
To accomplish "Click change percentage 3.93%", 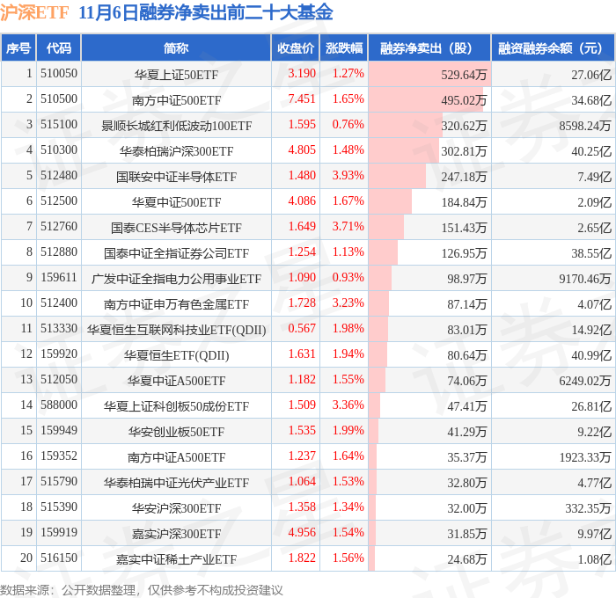I will (348, 176).
